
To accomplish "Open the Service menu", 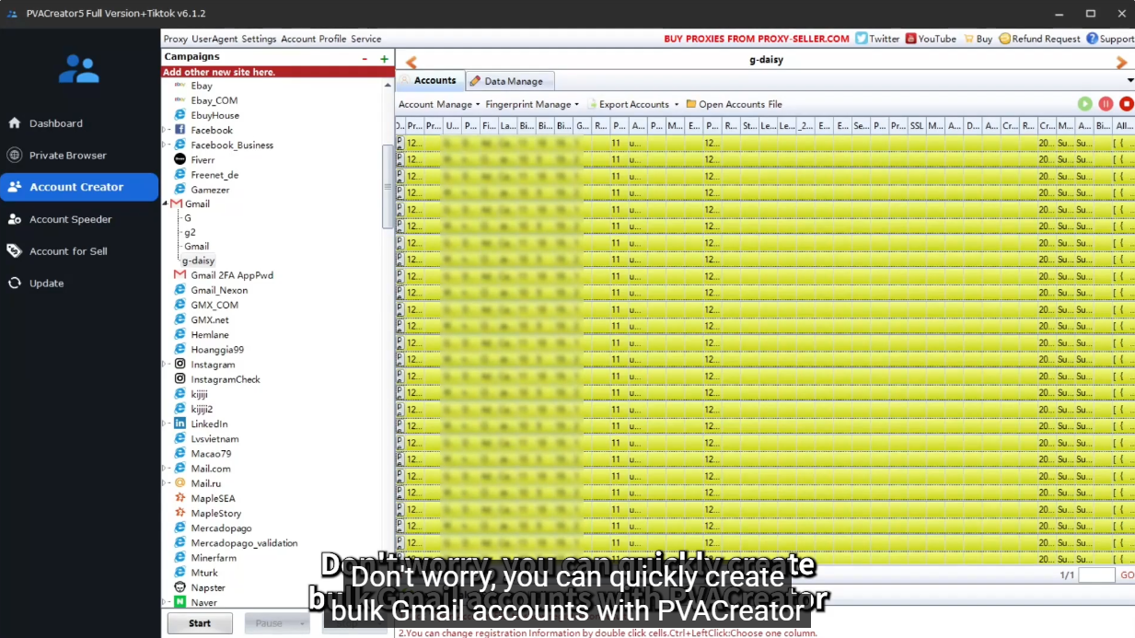I will [365, 39].
